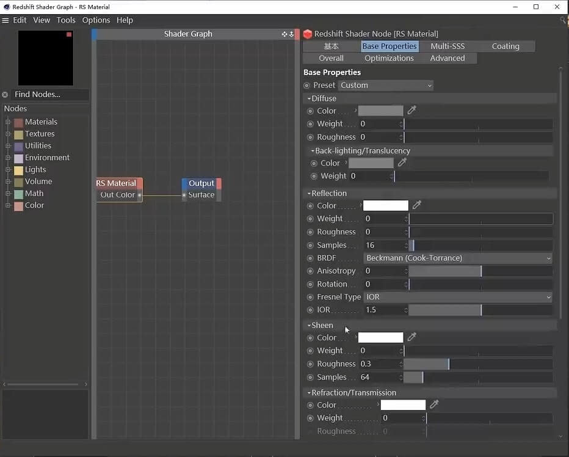569x457 pixels.
Task: Use eyedropper for Refraction color
Action: coord(434,404)
